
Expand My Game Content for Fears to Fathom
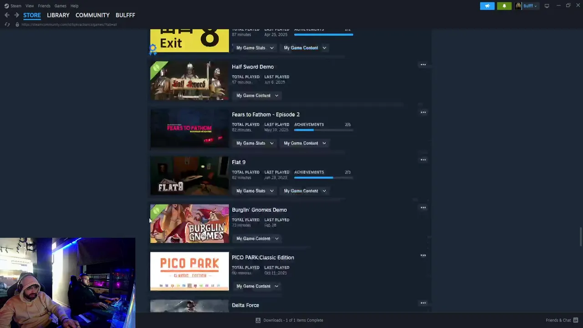click(305, 143)
